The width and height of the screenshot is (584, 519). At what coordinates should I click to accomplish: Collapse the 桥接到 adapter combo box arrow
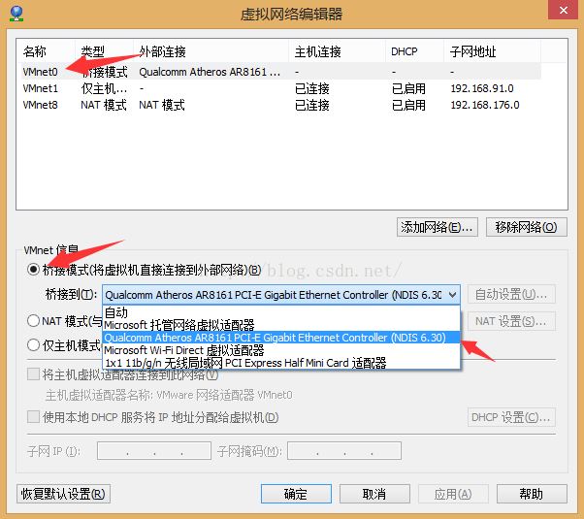tap(452, 295)
